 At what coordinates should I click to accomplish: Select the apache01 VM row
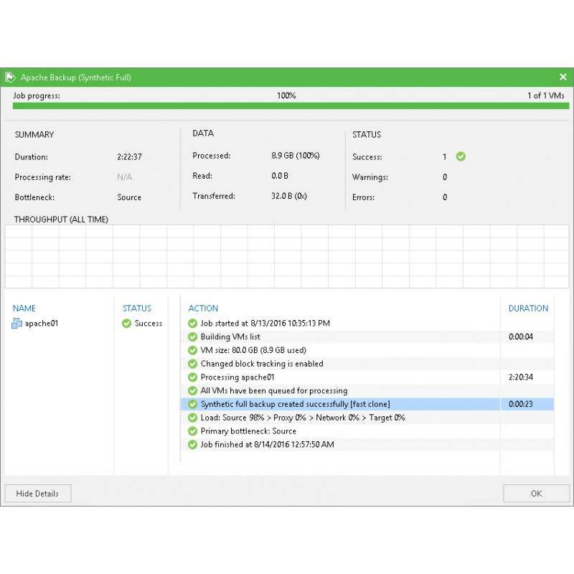point(87,324)
